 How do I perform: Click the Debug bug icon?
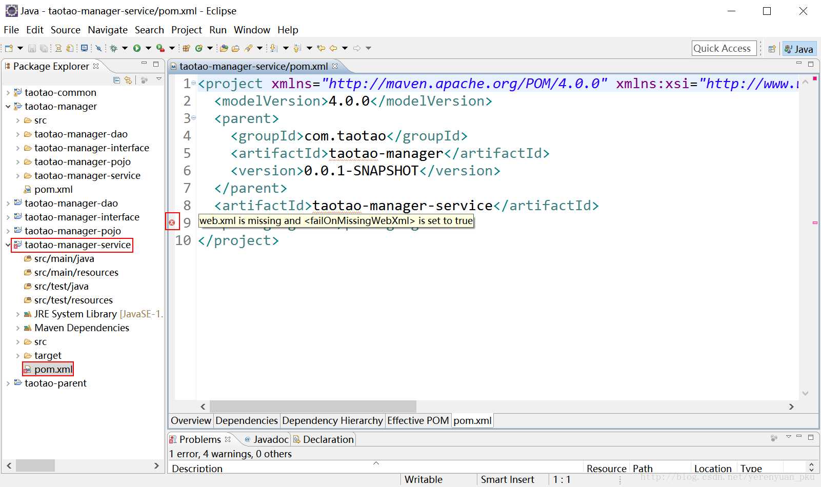pyautogui.click(x=113, y=48)
